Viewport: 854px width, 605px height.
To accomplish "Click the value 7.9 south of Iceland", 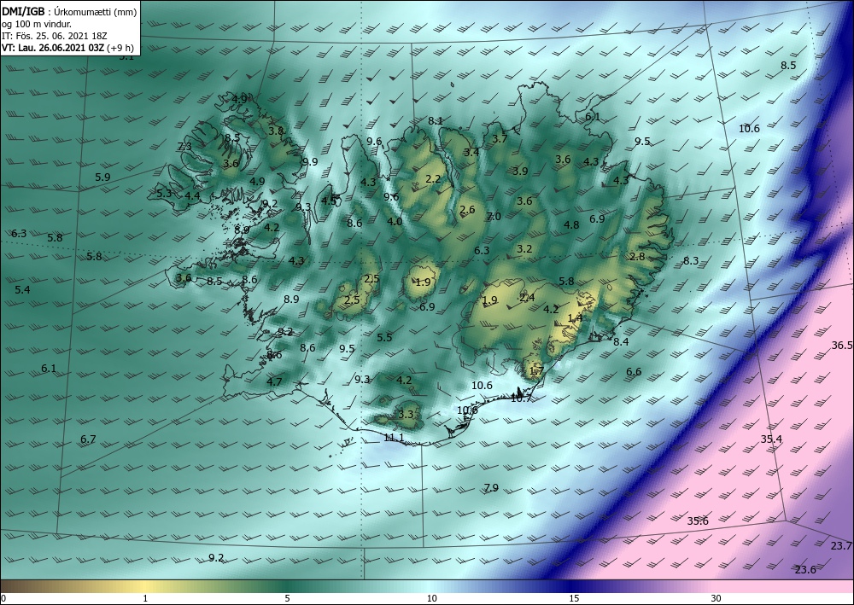I will [x=491, y=487].
